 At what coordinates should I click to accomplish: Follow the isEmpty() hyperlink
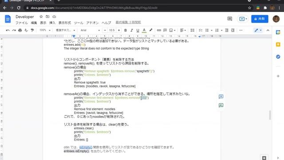86,147
